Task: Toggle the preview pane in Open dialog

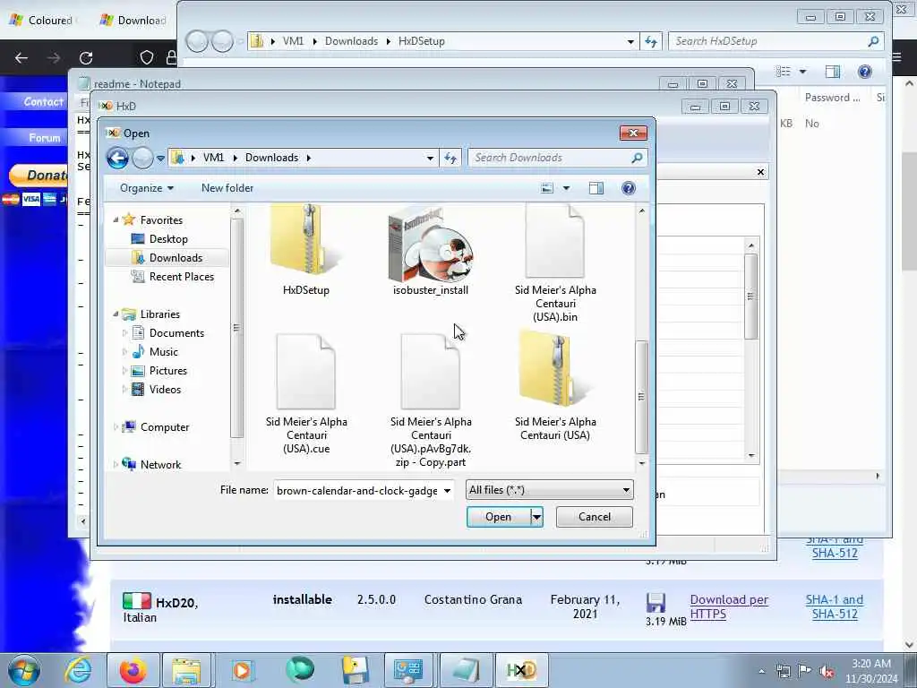Action: pyautogui.click(x=596, y=188)
